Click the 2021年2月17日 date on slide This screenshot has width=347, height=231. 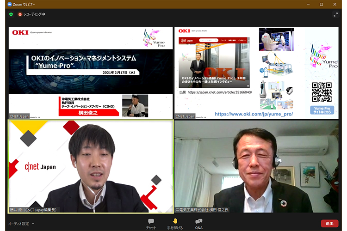click(x=118, y=73)
